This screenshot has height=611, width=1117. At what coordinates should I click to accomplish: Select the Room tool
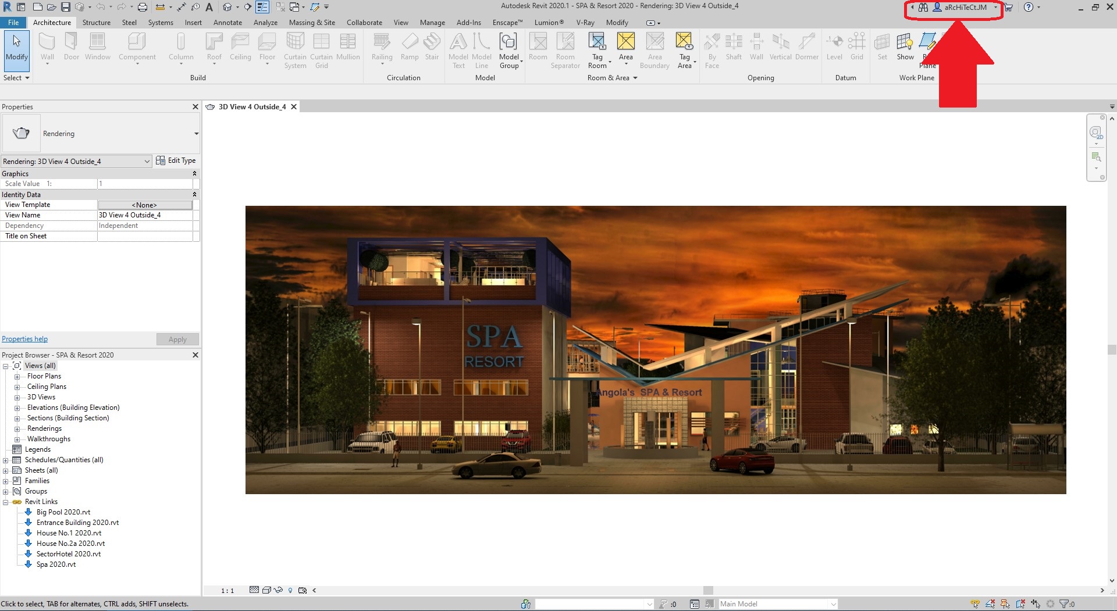coord(538,47)
